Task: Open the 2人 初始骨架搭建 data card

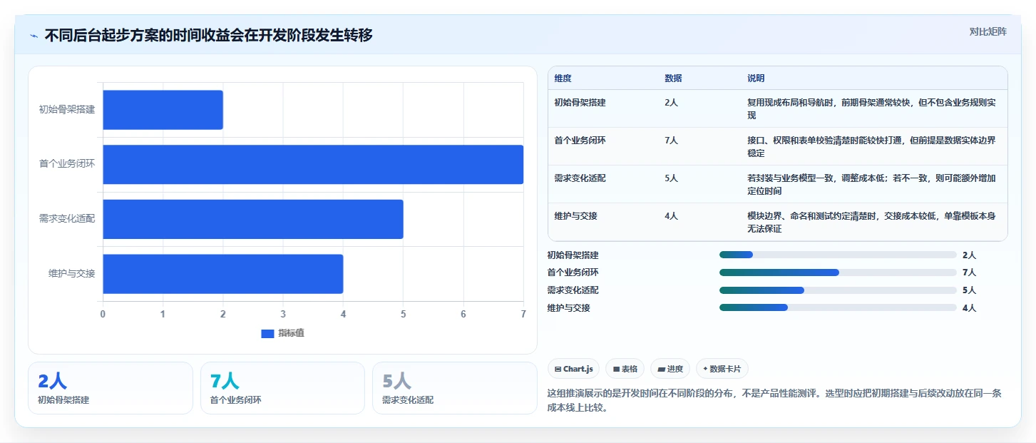Action: [x=111, y=388]
